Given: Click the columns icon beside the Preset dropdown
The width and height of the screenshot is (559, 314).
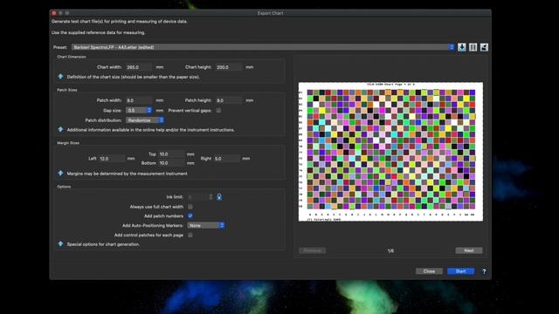Looking at the screenshot, I should (473, 47).
